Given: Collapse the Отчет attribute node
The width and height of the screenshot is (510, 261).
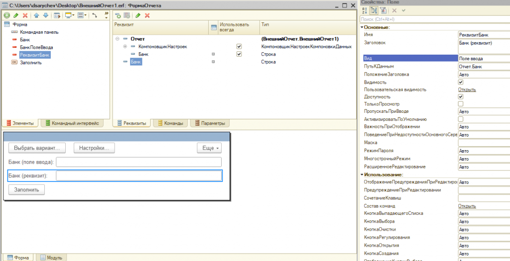Looking at the screenshot, I should tap(118, 39).
